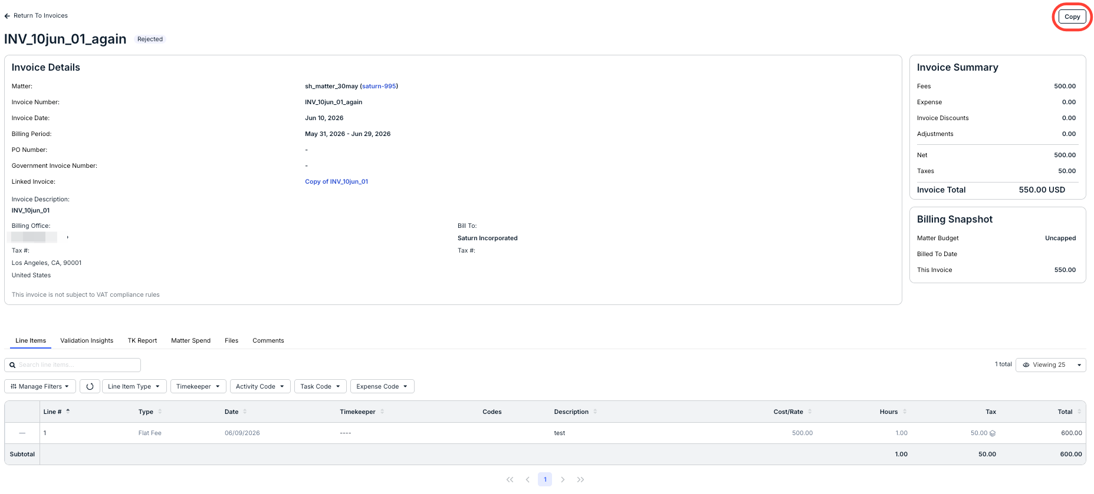Click the sort icon beside Type header
This screenshot has height=494, width=1094.
(x=160, y=412)
